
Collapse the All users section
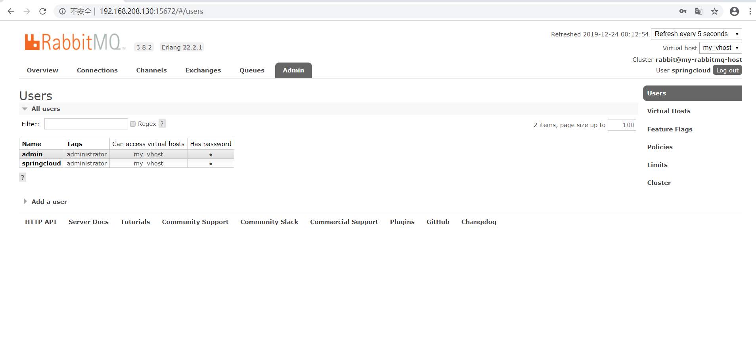pyautogui.click(x=46, y=109)
